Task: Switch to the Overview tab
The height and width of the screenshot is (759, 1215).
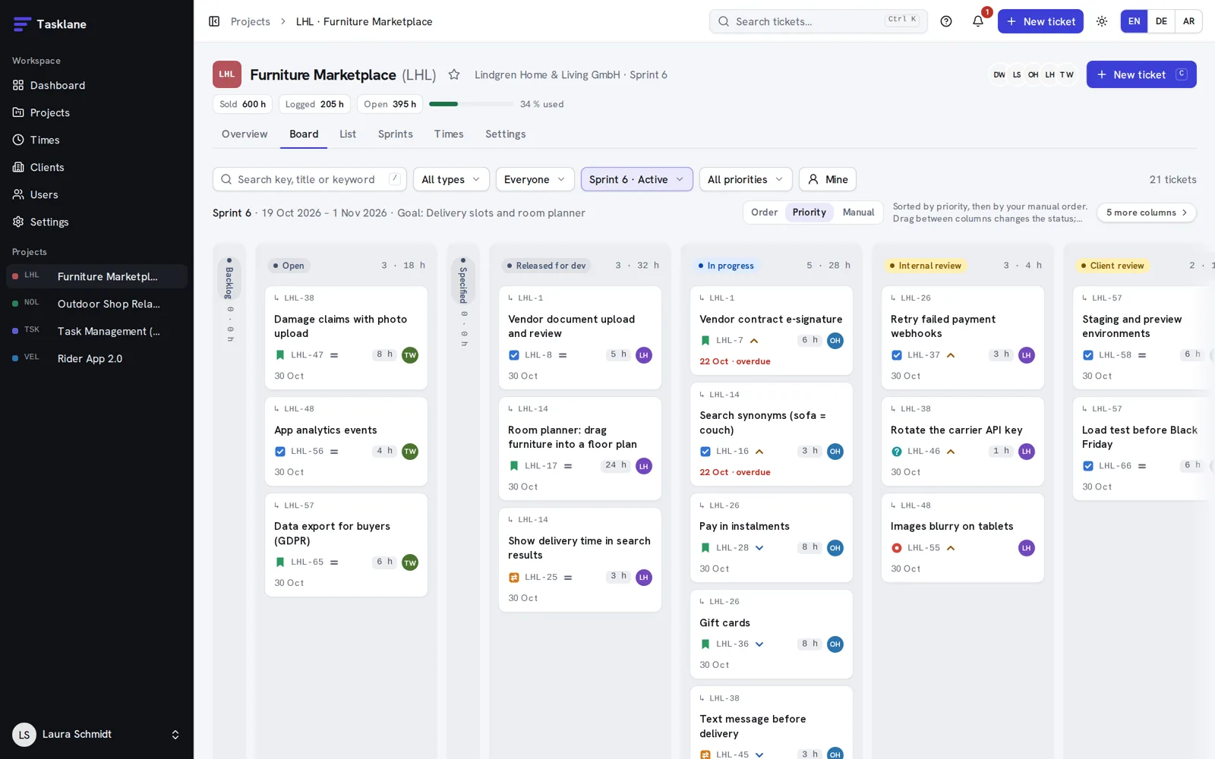Action: [245, 134]
